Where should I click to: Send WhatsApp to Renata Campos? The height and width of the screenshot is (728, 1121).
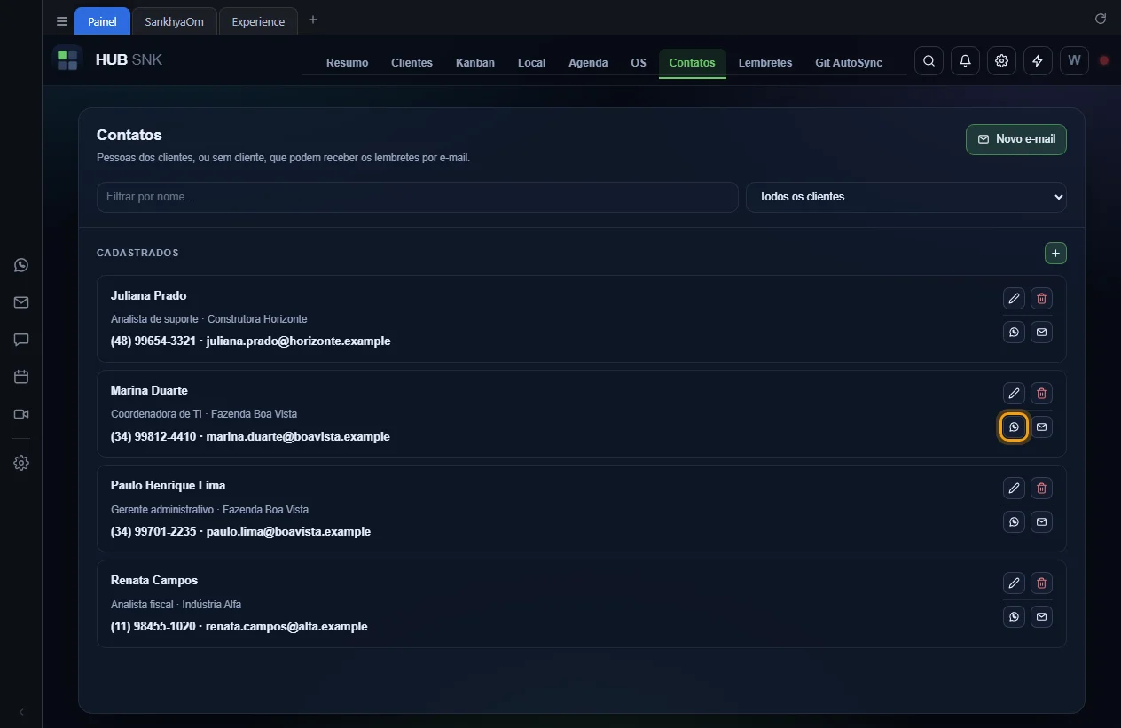click(x=1014, y=617)
